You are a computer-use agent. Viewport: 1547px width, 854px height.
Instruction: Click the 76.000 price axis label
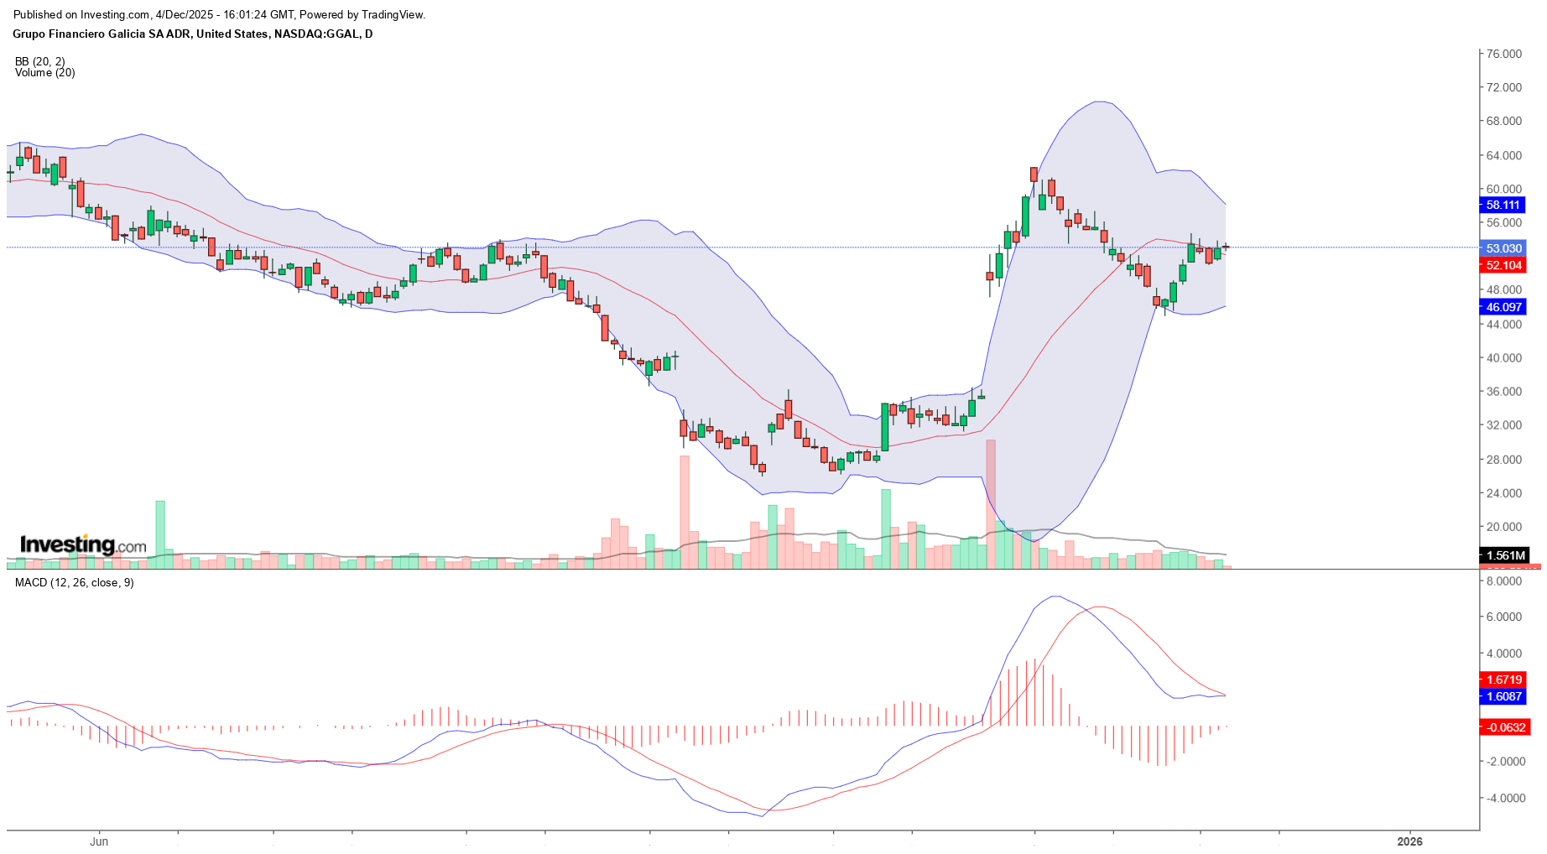pyautogui.click(x=1503, y=54)
